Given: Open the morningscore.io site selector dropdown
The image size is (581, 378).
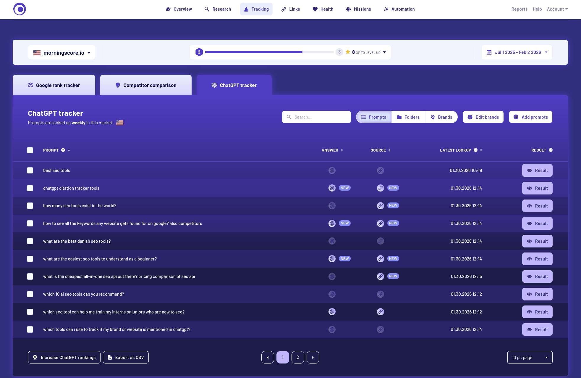Looking at the screenshot, I should (61, 52).
